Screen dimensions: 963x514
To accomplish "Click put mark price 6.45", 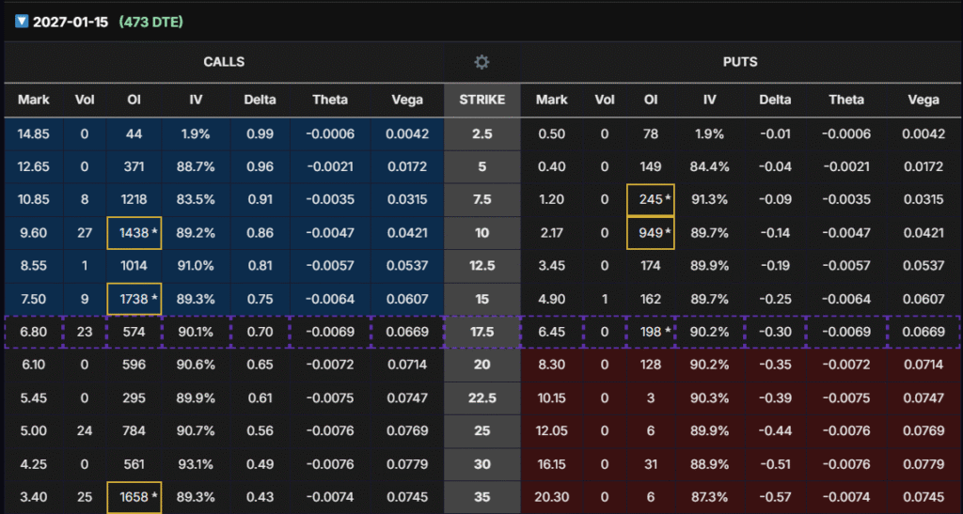I will click(x=552, y=332).
